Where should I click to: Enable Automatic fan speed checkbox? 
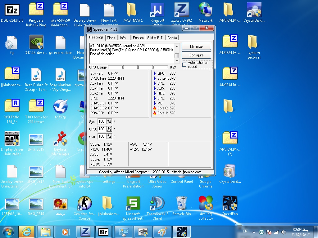tap(184, 64)
